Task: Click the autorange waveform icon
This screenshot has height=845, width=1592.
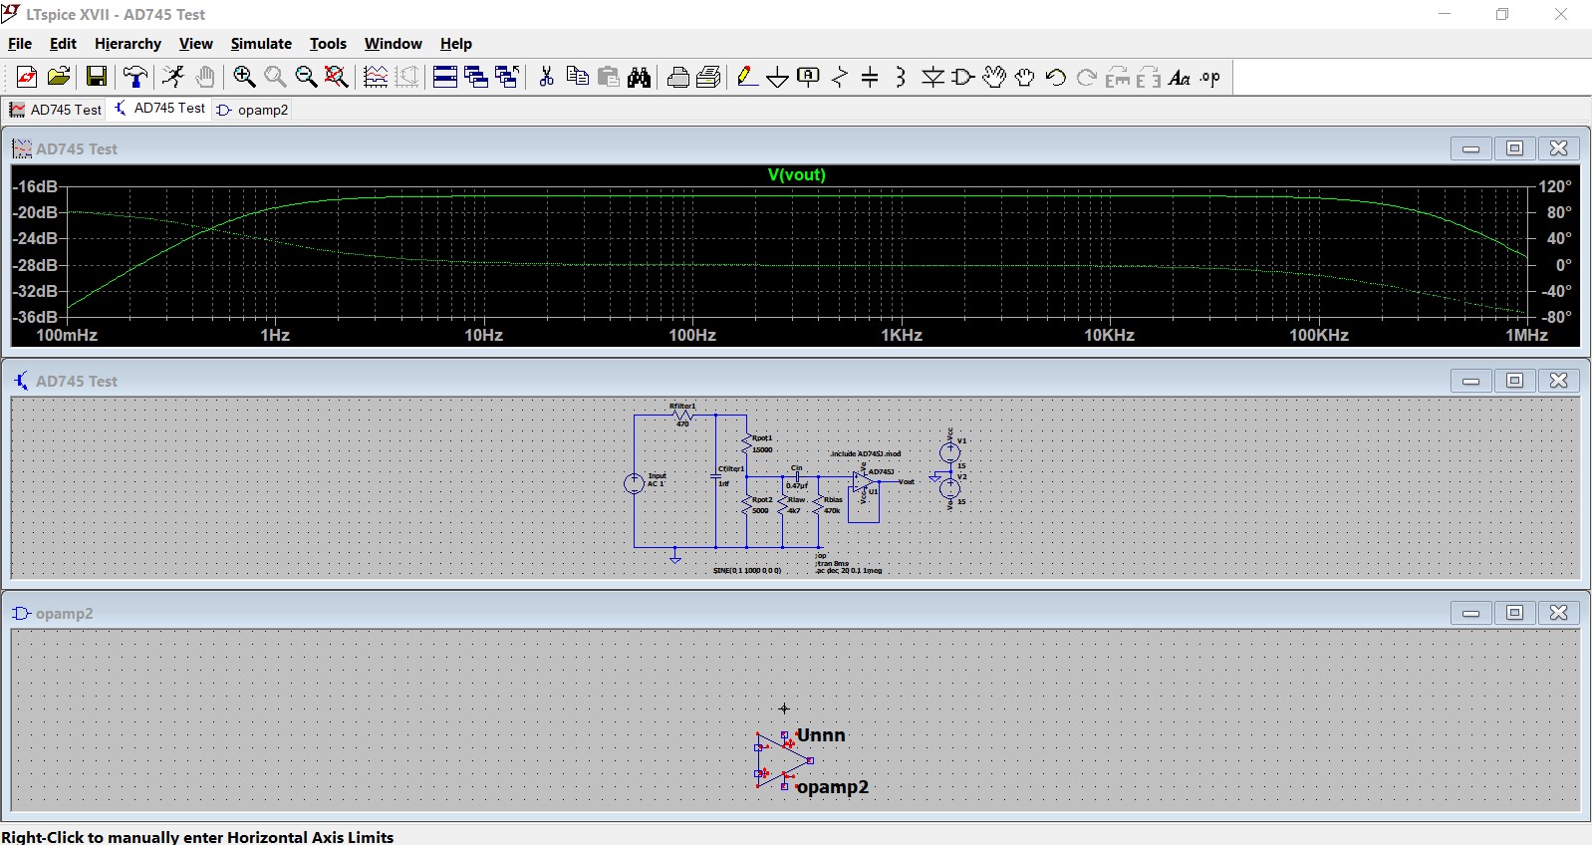Action: click(376, 77)
